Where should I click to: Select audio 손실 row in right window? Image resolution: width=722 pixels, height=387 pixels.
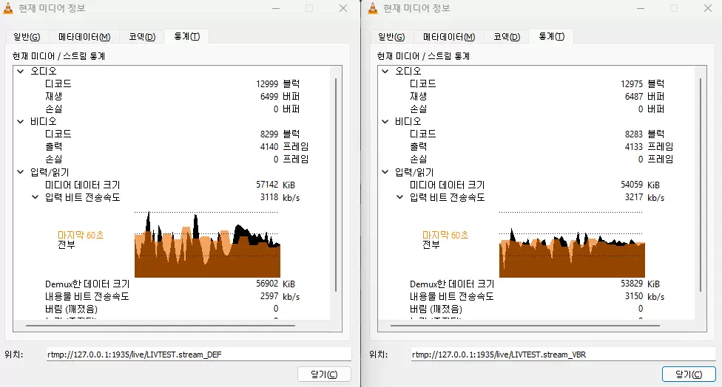point(537,109)
